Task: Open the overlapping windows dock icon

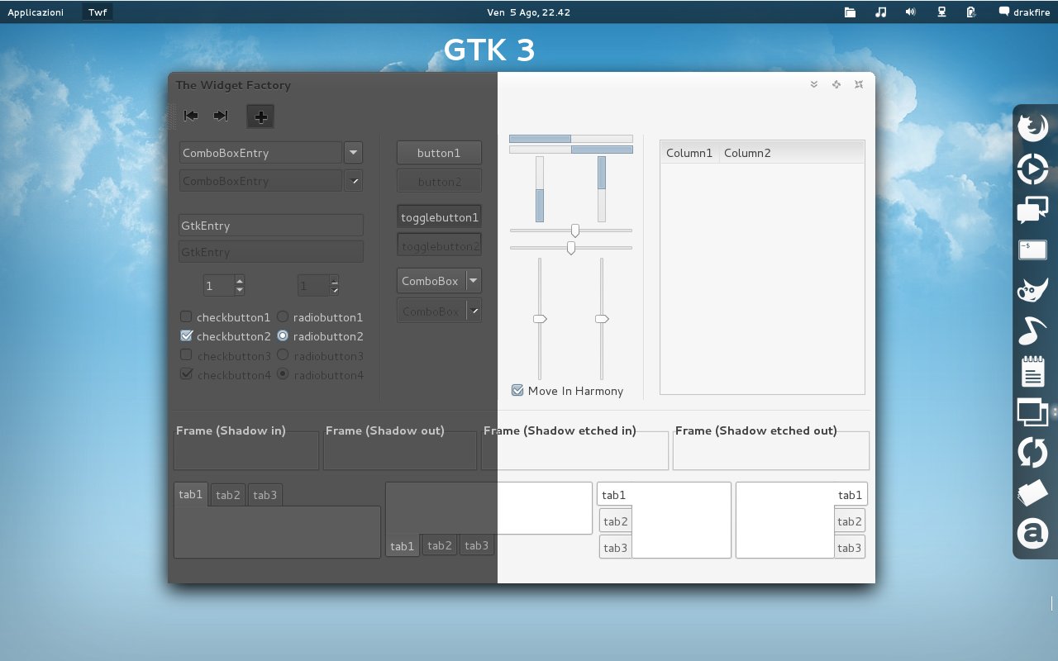Action: pyautogui.click(x=1032, y=411)
